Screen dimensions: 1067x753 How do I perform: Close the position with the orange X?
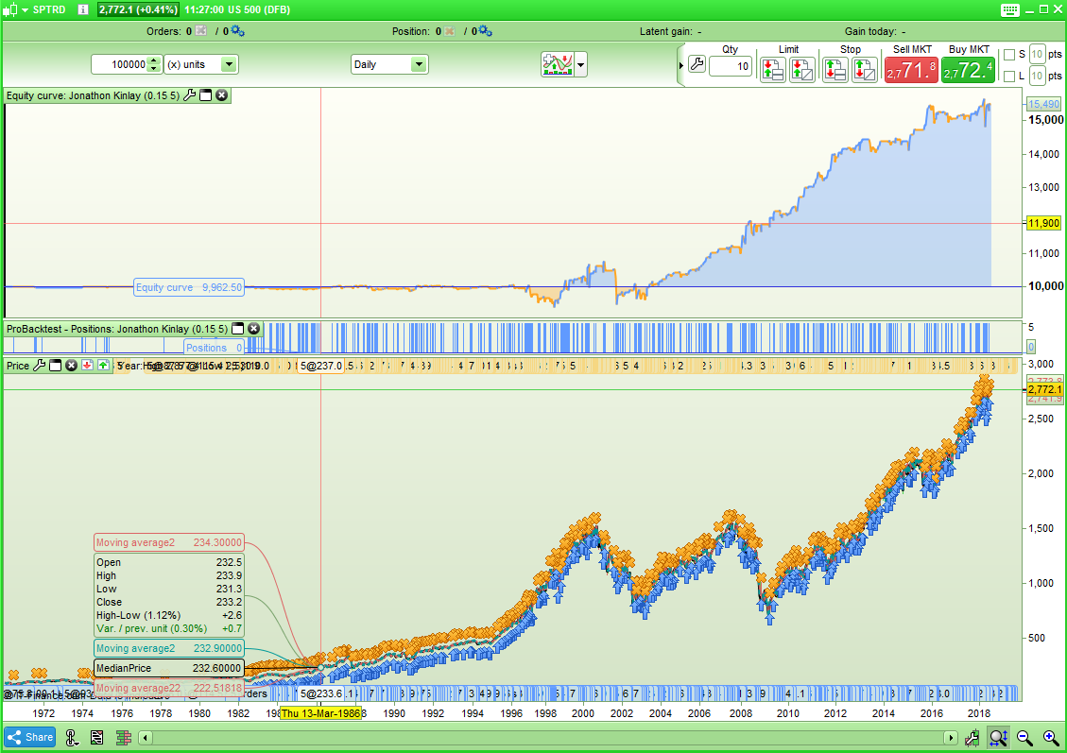click(x=449, y=30)
